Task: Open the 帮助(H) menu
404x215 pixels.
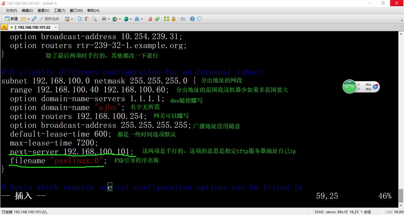Action: pyautogui.click(x=93, y=11)
